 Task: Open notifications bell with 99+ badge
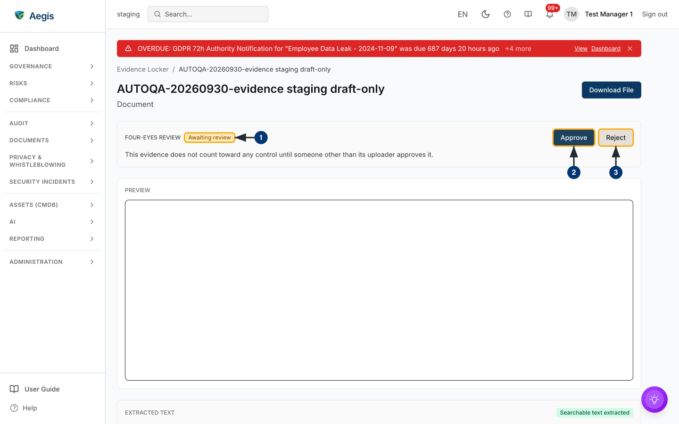(550, 14)
